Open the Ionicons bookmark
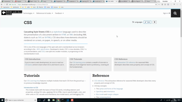 [x=54, y=7]
